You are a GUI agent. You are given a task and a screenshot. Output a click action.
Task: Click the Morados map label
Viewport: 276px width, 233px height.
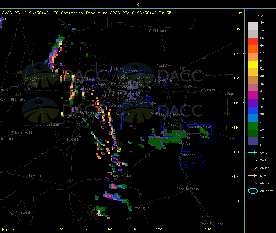tap(36, 176)
